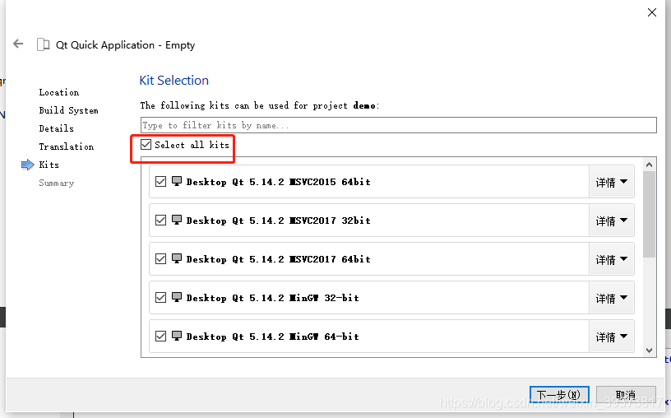Click the 取消 cancel button

click(626, 394)
